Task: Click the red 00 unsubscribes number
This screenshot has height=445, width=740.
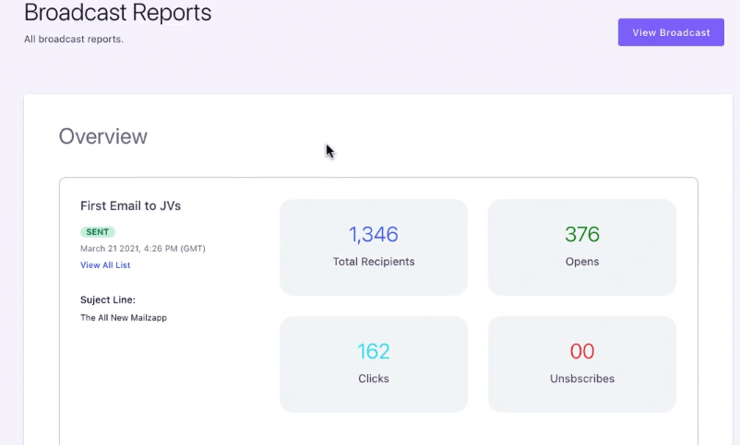Action: pos(582,351)
